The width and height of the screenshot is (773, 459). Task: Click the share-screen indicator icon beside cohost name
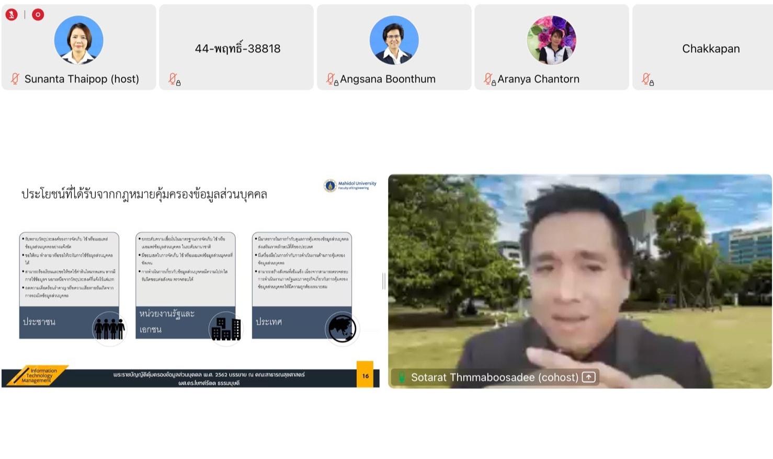click(x=588, y=377)
